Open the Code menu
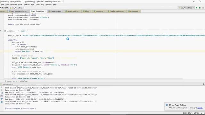205x115 pixels. [20, 4]
